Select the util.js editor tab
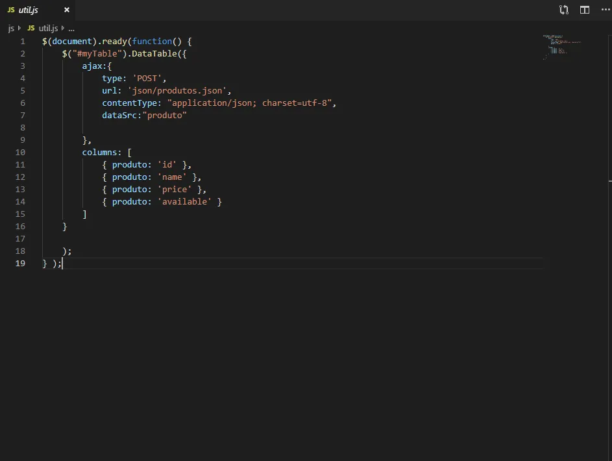Image resolution: width=612 pixels, height=461 pixels. [x=29, y=10]
